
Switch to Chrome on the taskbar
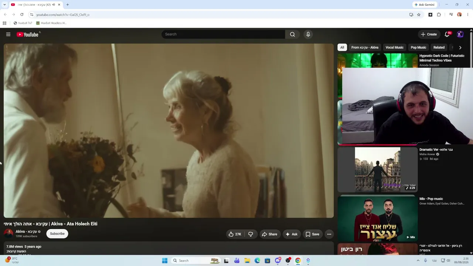click(x=298, y=260)
